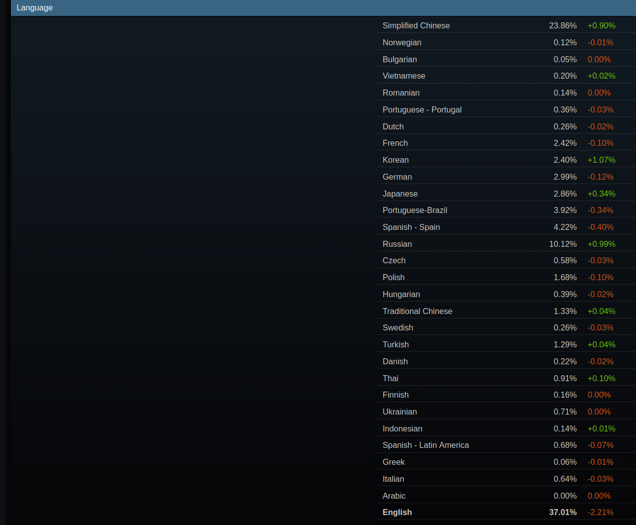Select the 'Arabic' language label

tap(394, 496)
